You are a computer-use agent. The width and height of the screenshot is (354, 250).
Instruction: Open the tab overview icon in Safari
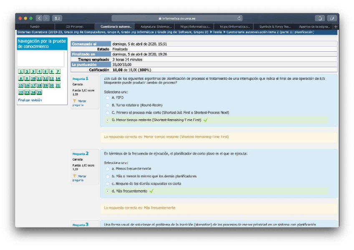click(332, 18)
